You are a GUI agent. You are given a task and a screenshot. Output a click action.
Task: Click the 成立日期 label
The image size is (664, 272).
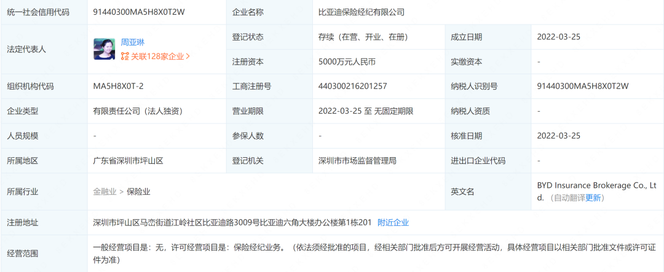click(x=466, y=37)
